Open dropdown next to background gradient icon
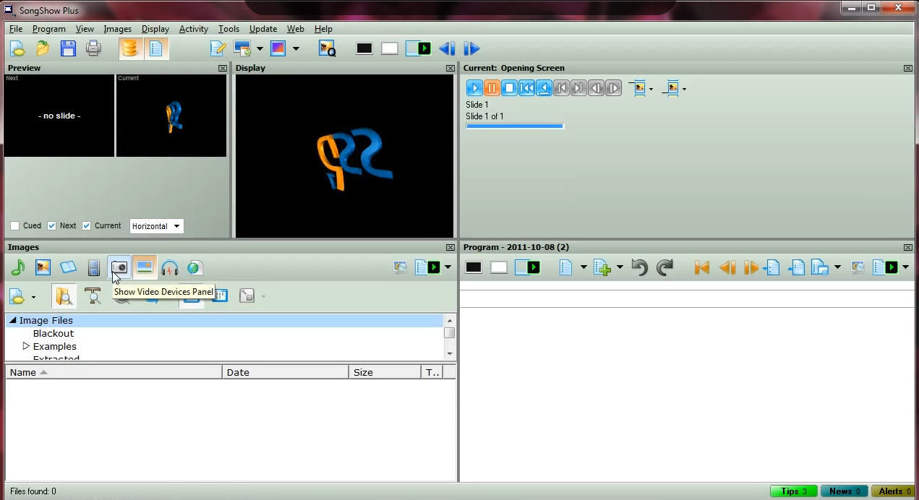 coord(296,48)
